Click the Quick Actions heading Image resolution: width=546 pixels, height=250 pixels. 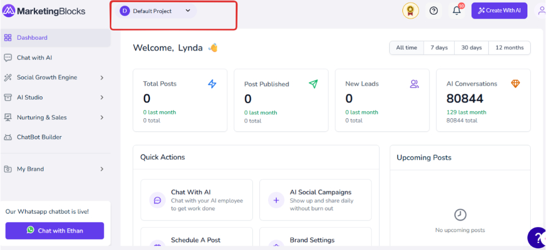163,157
